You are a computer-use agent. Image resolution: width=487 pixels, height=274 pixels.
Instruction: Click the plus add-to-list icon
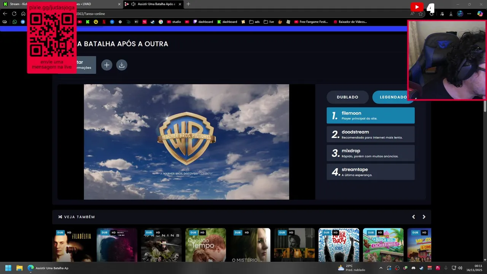(x=107, y=65)
